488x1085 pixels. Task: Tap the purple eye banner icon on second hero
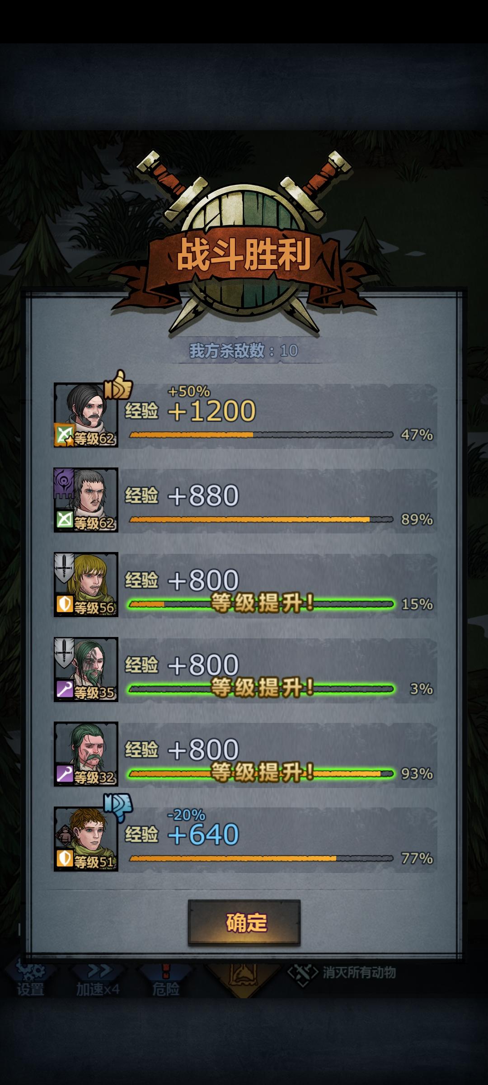click(x=64, y=483)
